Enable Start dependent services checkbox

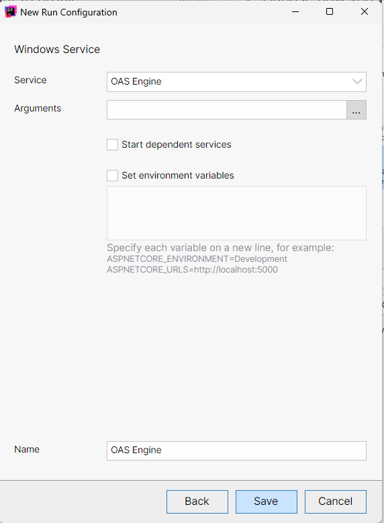[112, 145]
